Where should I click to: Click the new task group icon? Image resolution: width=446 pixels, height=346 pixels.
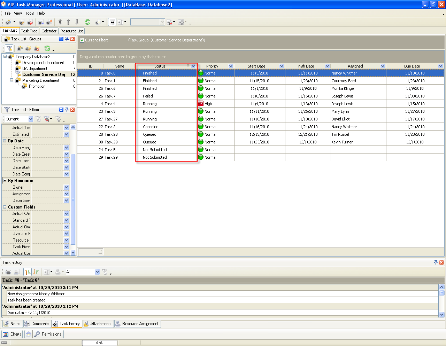19,49
